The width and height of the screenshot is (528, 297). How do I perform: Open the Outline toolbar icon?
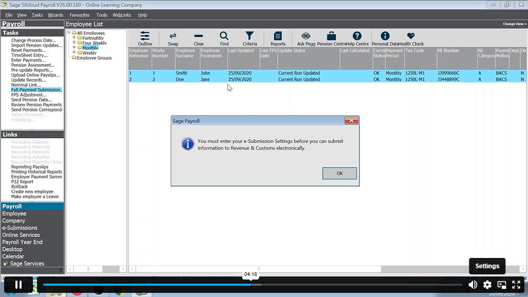(145, 36)
